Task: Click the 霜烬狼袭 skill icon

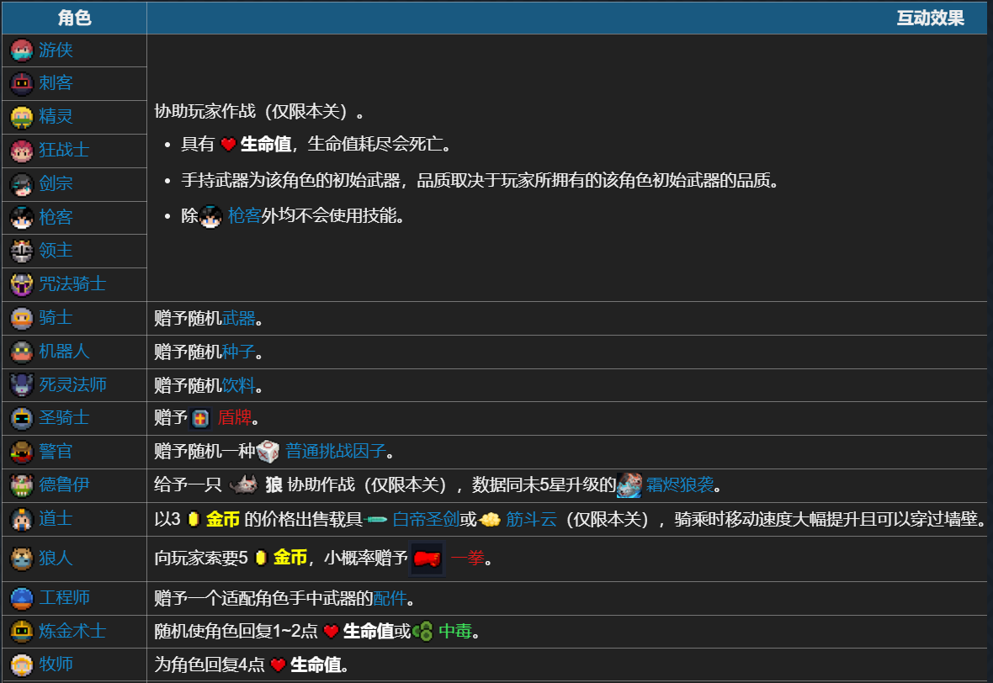Action: [629, 485]
